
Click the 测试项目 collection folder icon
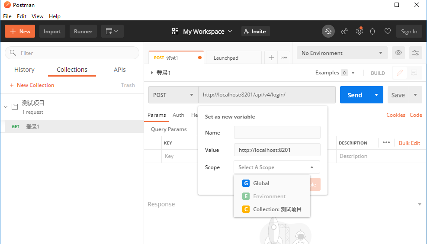coord(15,107)
